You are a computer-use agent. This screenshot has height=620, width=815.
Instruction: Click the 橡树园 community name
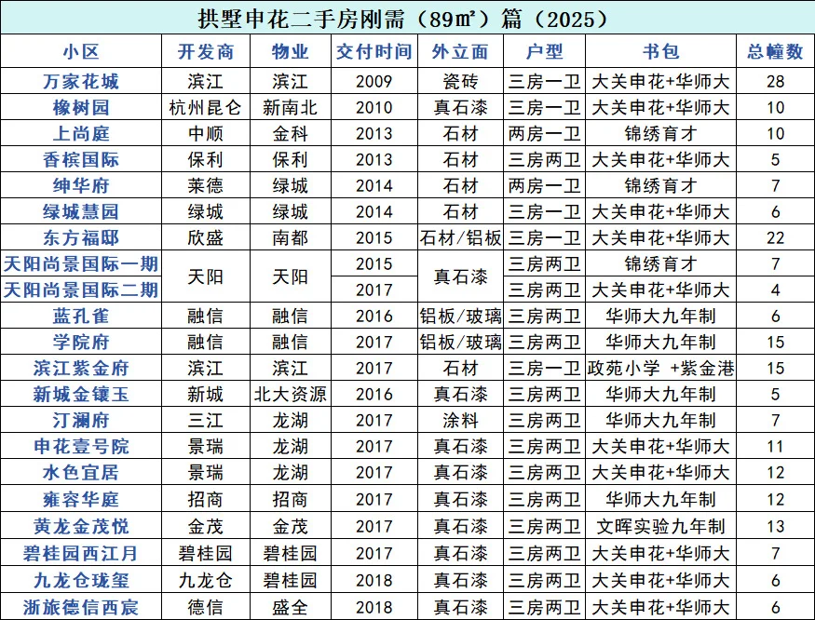tap(81, 107)
